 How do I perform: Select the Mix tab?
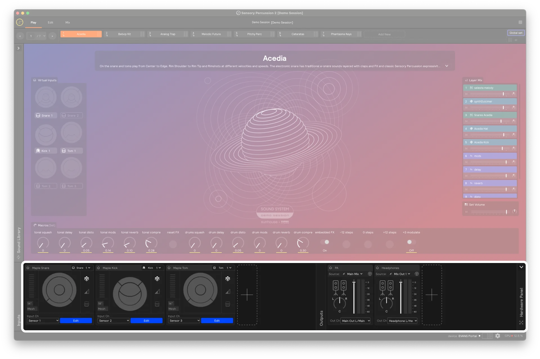67,23
